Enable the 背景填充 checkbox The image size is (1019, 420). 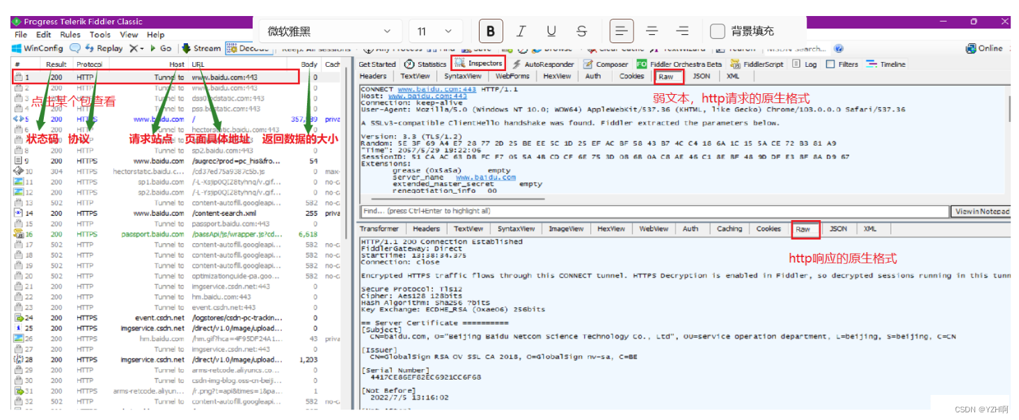(718, 31)
